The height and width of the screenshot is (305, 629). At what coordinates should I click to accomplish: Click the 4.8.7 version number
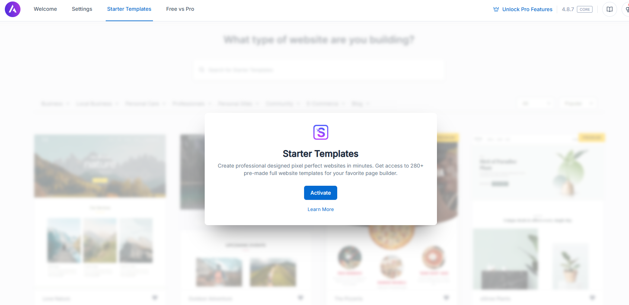568,9
